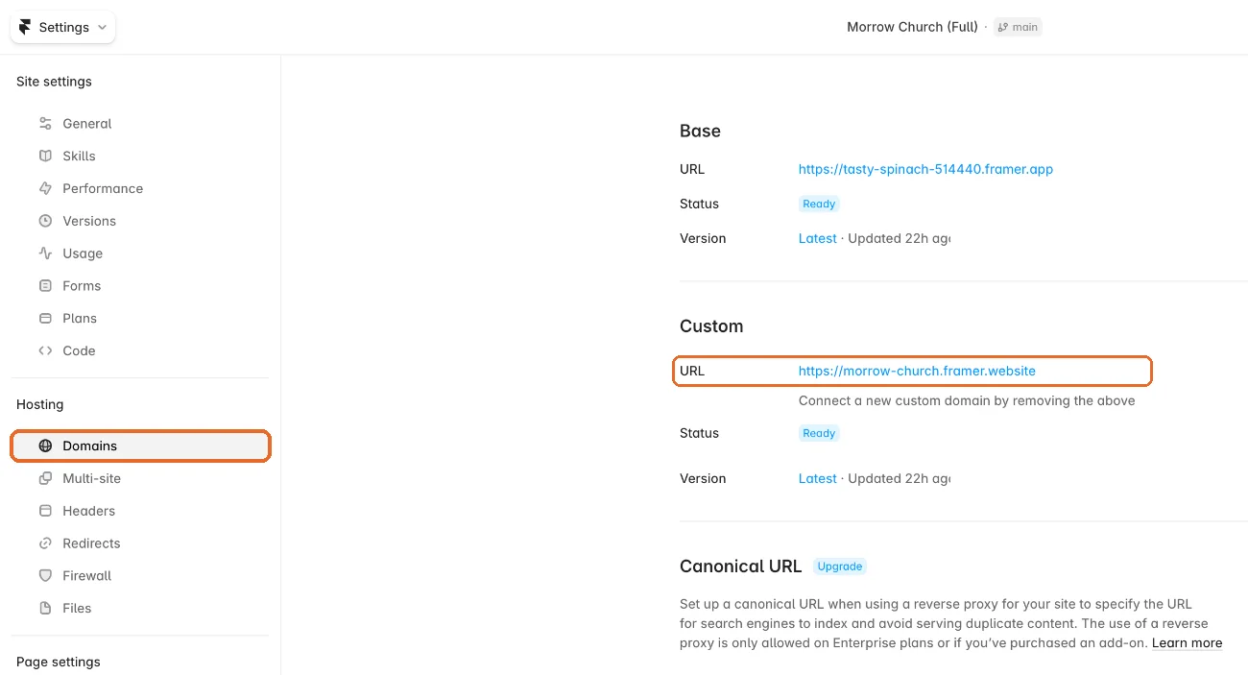This screenshot has height=675, width=1248.
Task: Select Domains under Hosting
Action: click(140, 446)
